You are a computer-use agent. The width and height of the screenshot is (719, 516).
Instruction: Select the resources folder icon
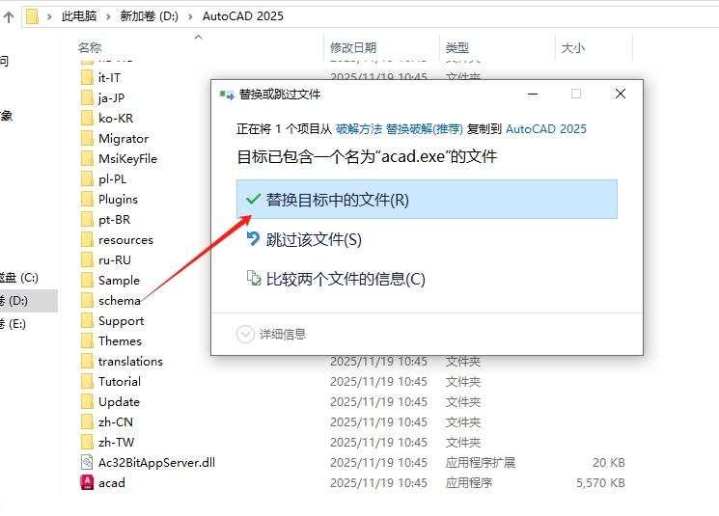point(87,239)
